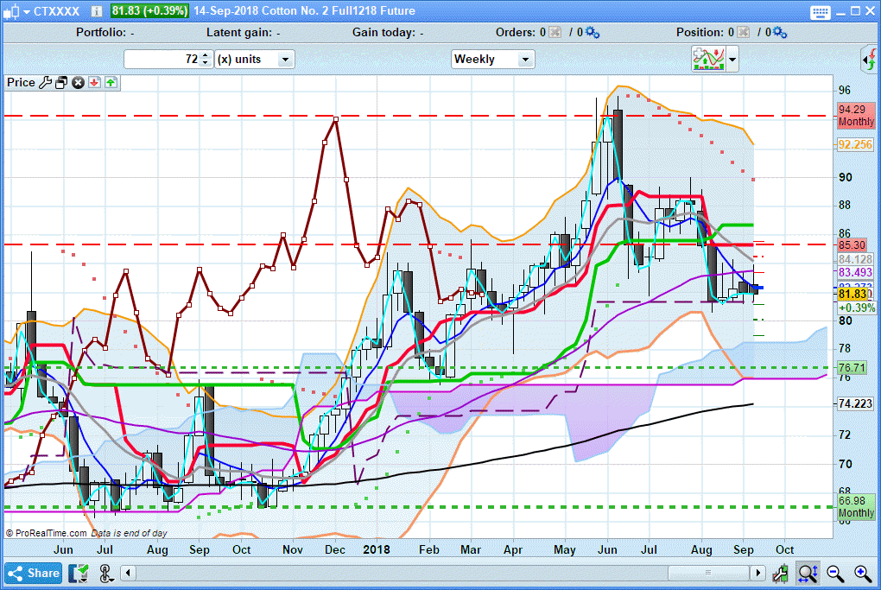Click the 84.128 gray price label

click(x=855, y=259)
